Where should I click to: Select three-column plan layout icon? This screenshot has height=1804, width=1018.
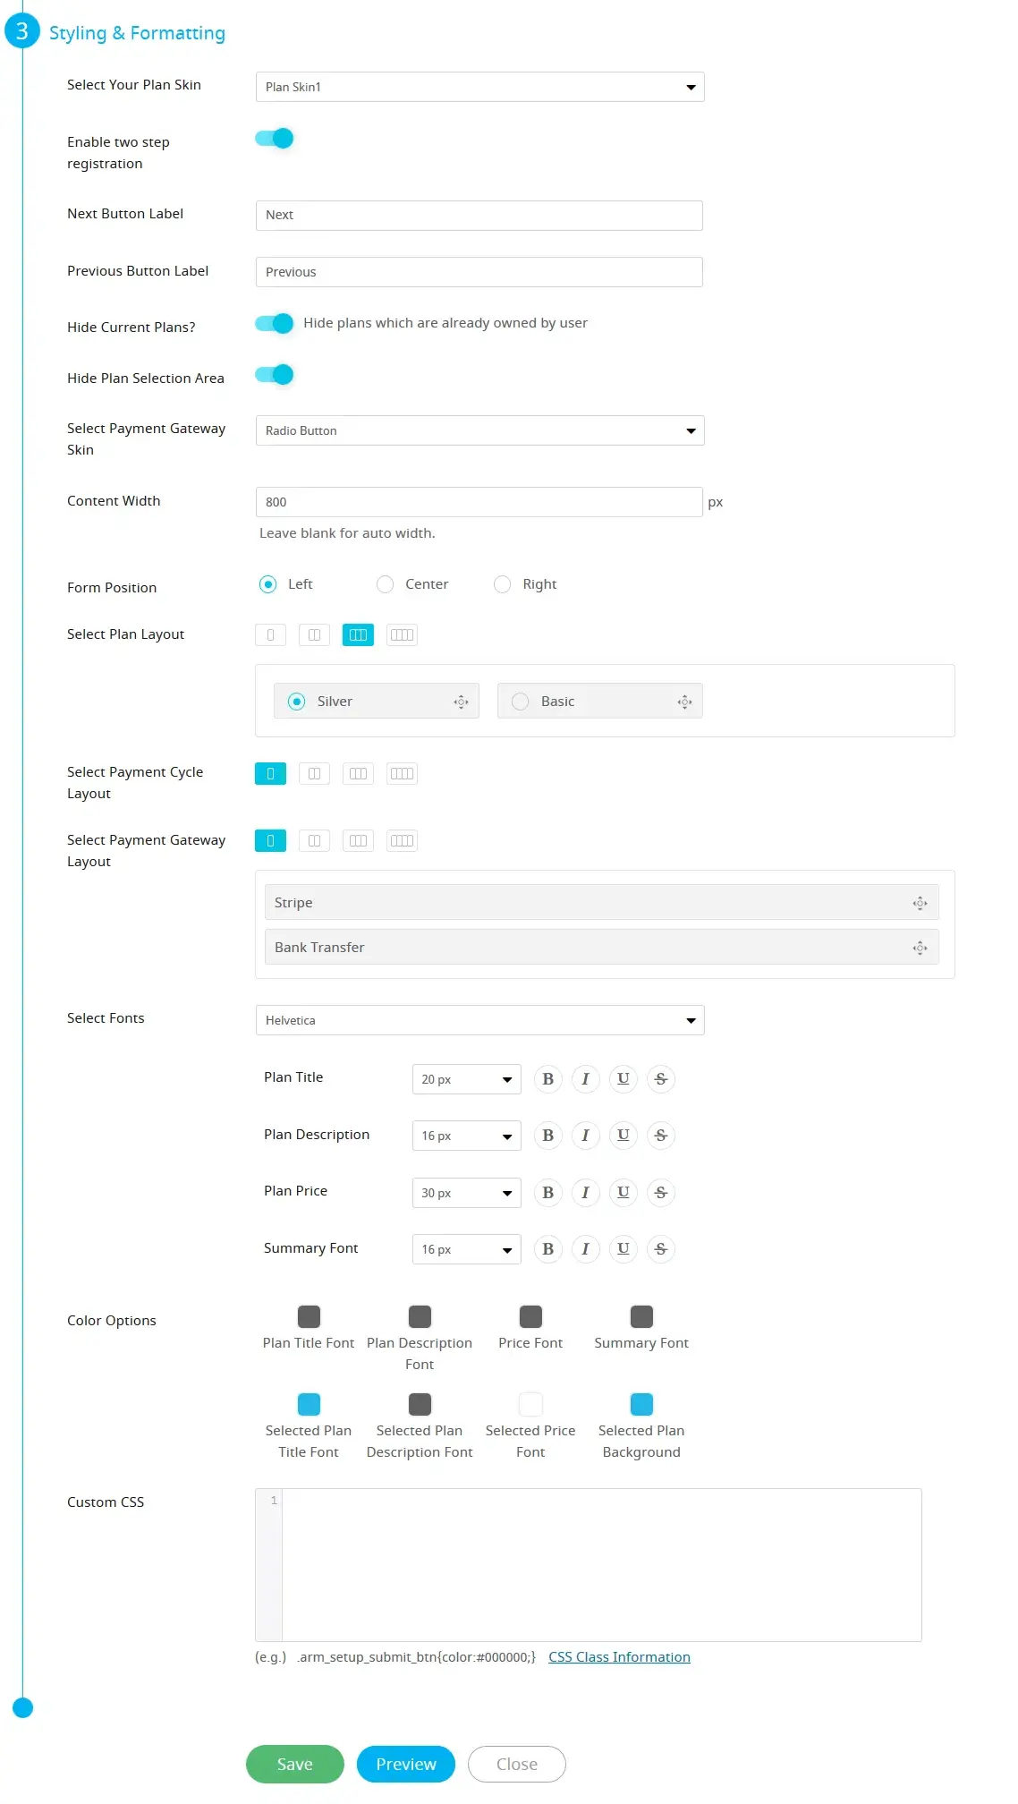pyautogui.click(x=358, y=634)
